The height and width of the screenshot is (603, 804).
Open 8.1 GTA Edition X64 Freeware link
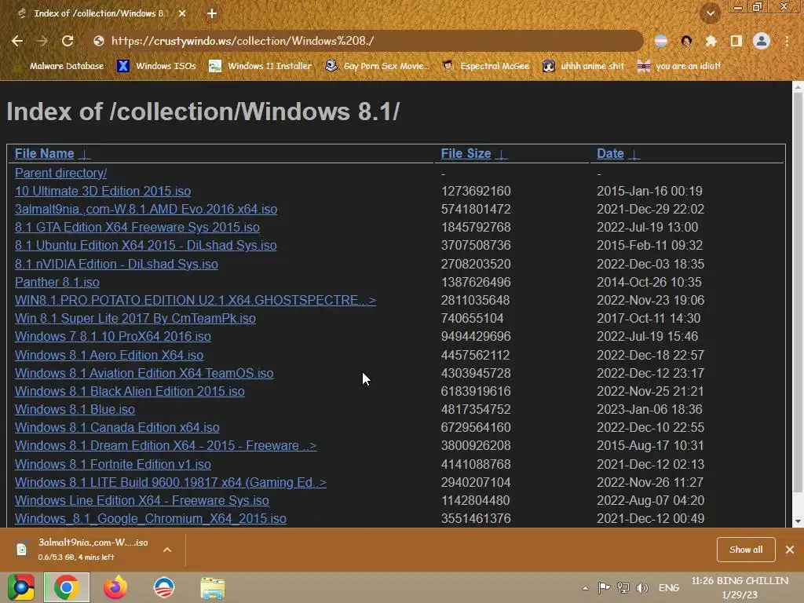(x=137, y=227)
